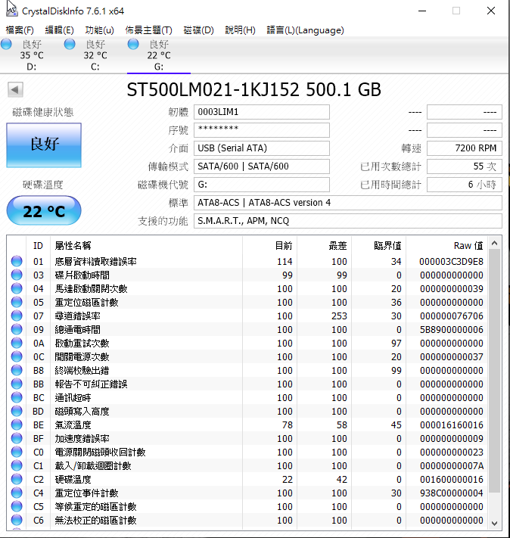Open the 功能(u) menu

tap(99, 30)
